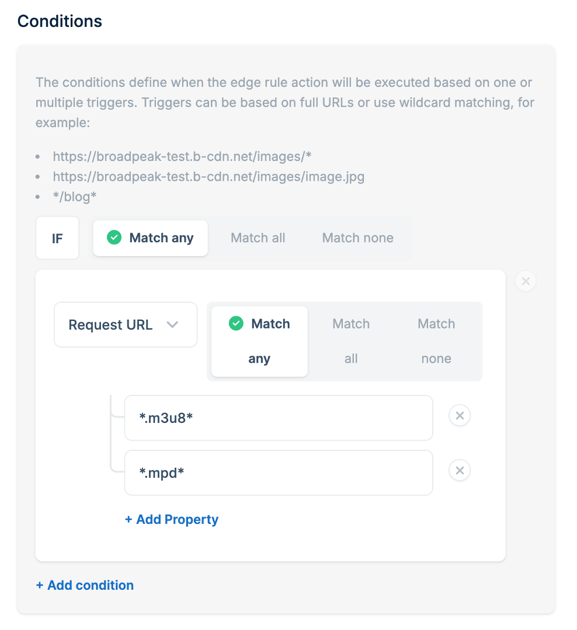Remove the *.mpd* pattern row
Image resolution: width=577 pixels, height=630 pixels.
pyautogui.click(x=460, y=471)
